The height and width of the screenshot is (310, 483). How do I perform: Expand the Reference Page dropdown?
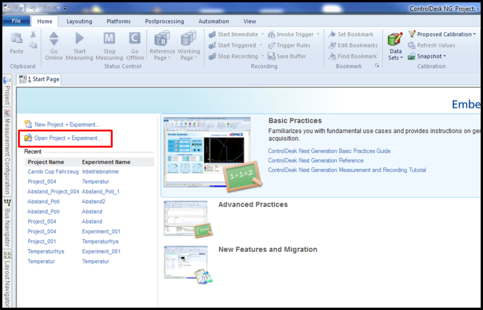pos(162,58)
